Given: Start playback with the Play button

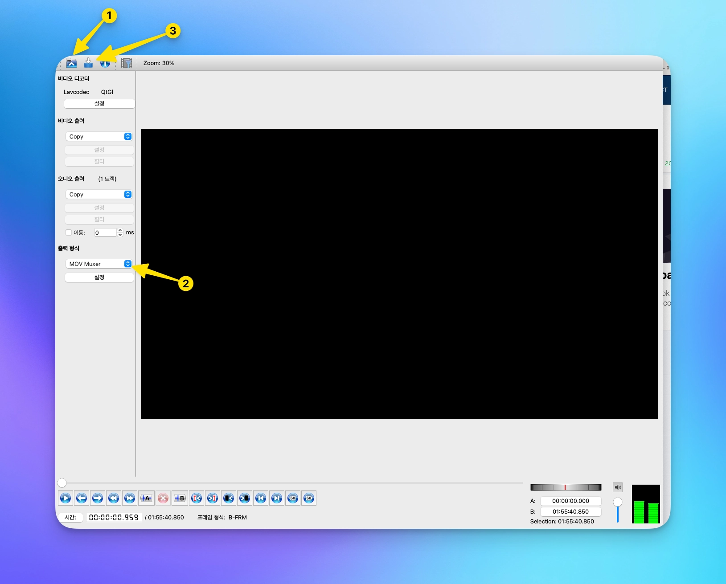Looking at the screenshot, I should coord(66,498).
